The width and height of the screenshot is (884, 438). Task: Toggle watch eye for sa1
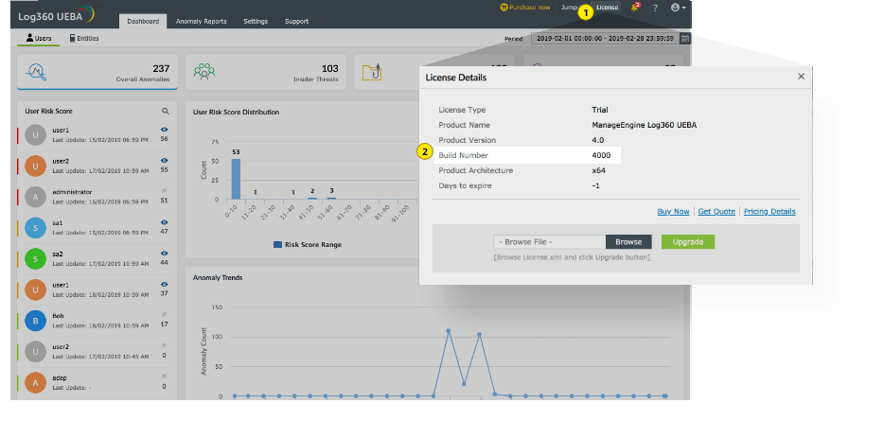pyautogui.click(x=164, y=222)
